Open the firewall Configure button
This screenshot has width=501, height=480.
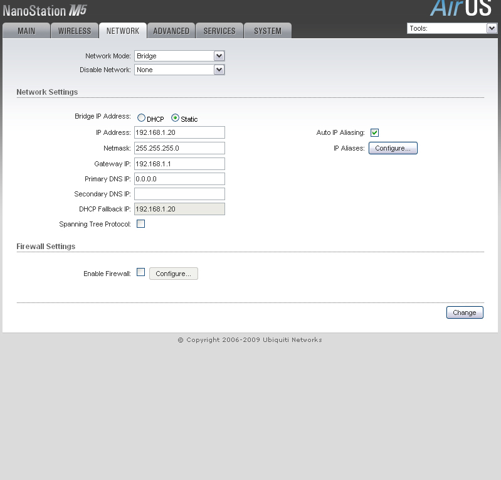174,274
